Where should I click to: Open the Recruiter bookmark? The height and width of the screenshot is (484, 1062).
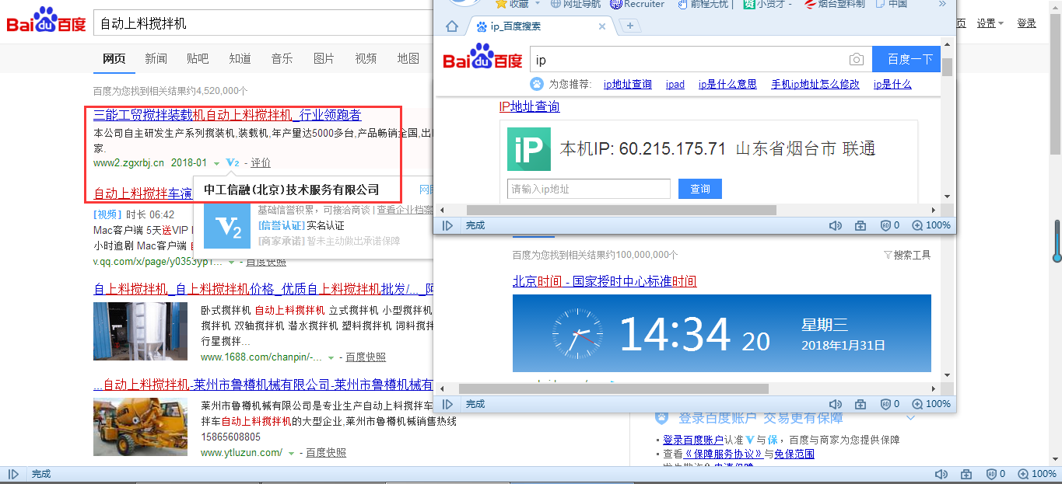click(637, 4)
